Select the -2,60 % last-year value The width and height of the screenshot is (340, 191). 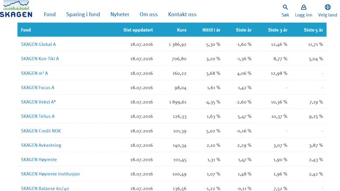(244, 102)
